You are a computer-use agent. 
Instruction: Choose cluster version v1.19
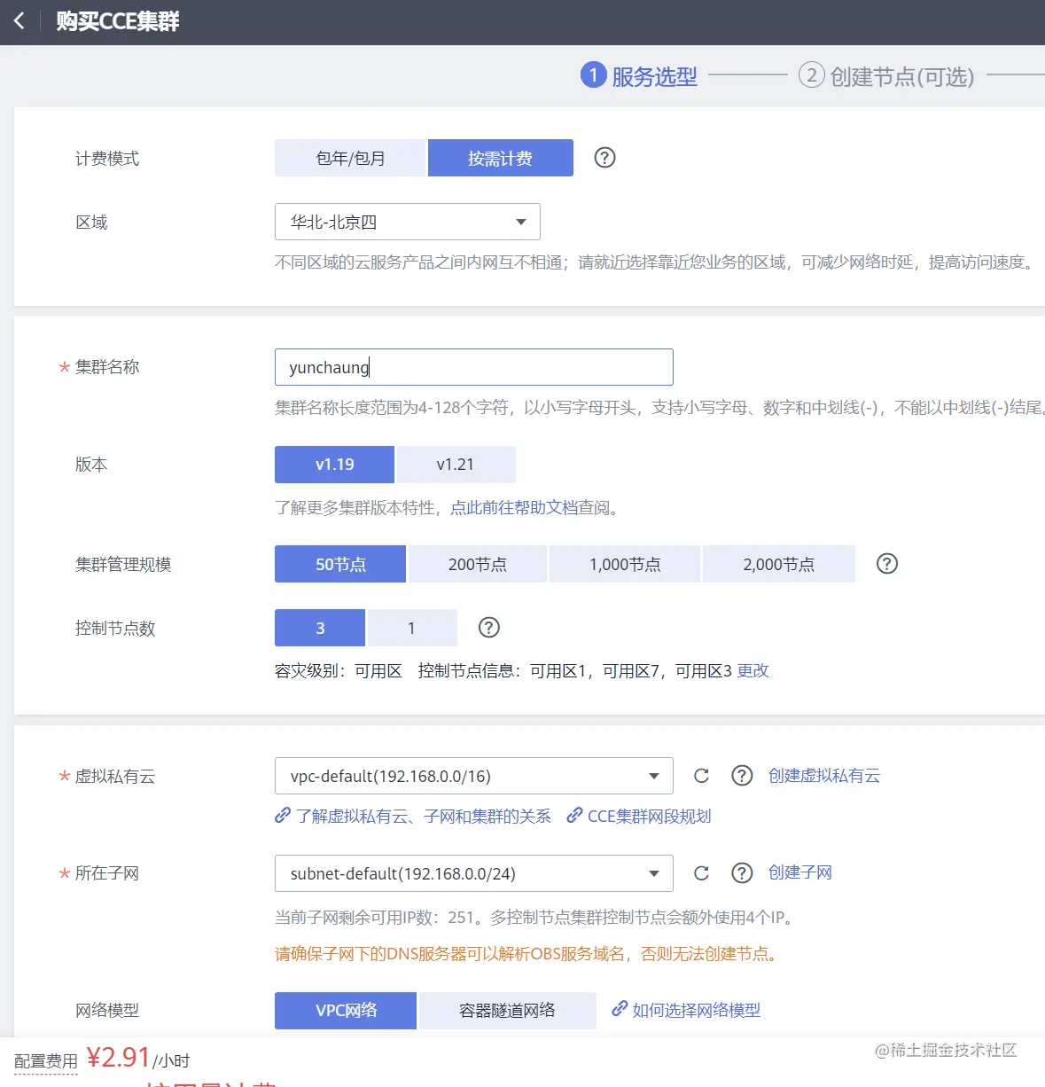tap(334, 465)
